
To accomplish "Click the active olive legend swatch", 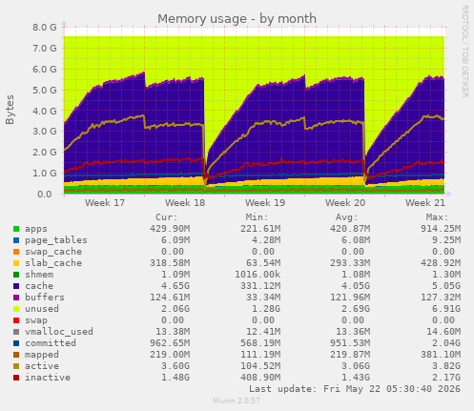I will (16, 366).
